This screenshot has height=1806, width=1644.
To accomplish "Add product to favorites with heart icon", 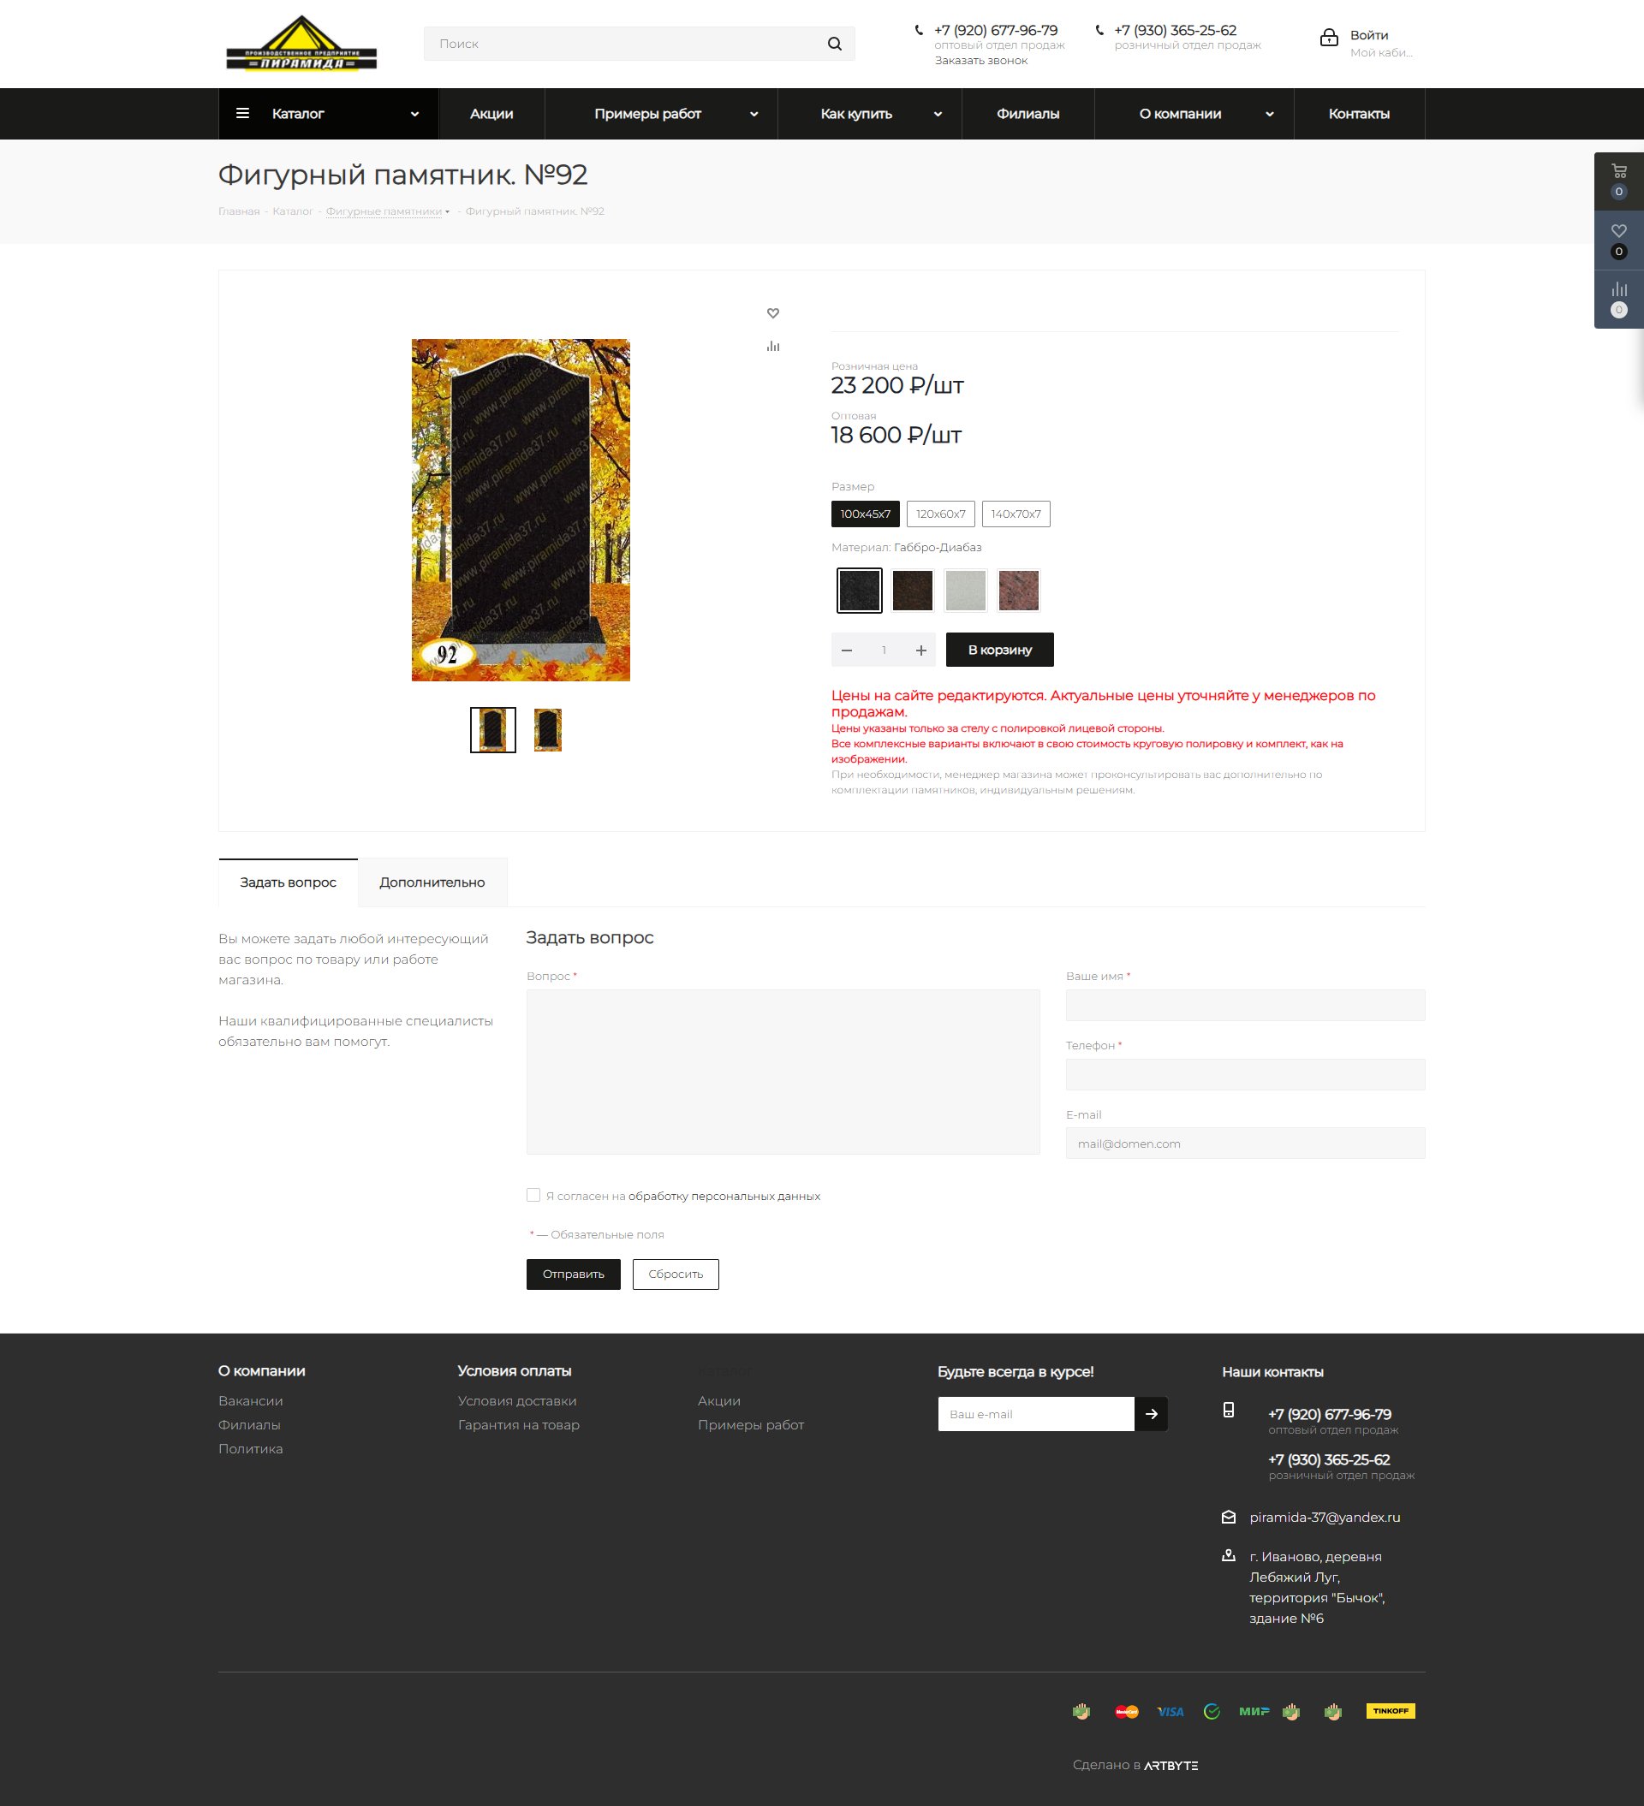I will [772, 312].
